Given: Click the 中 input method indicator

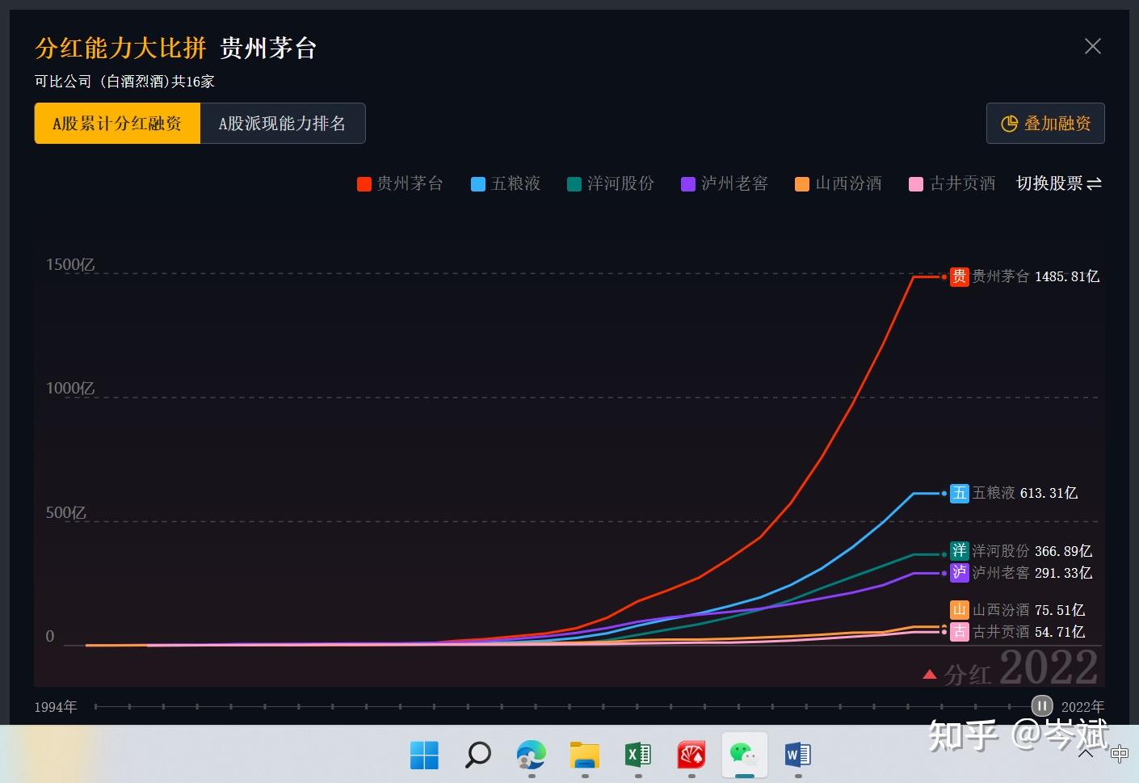Looking at the screenshot, I should tap(1120, 755).
